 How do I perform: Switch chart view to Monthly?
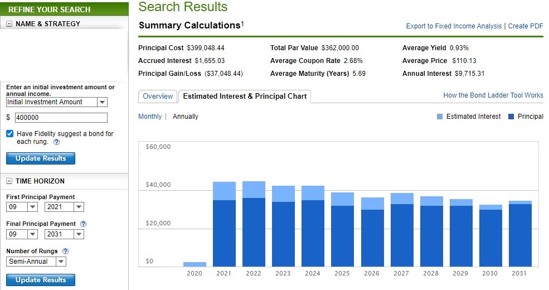pos(150,117)
